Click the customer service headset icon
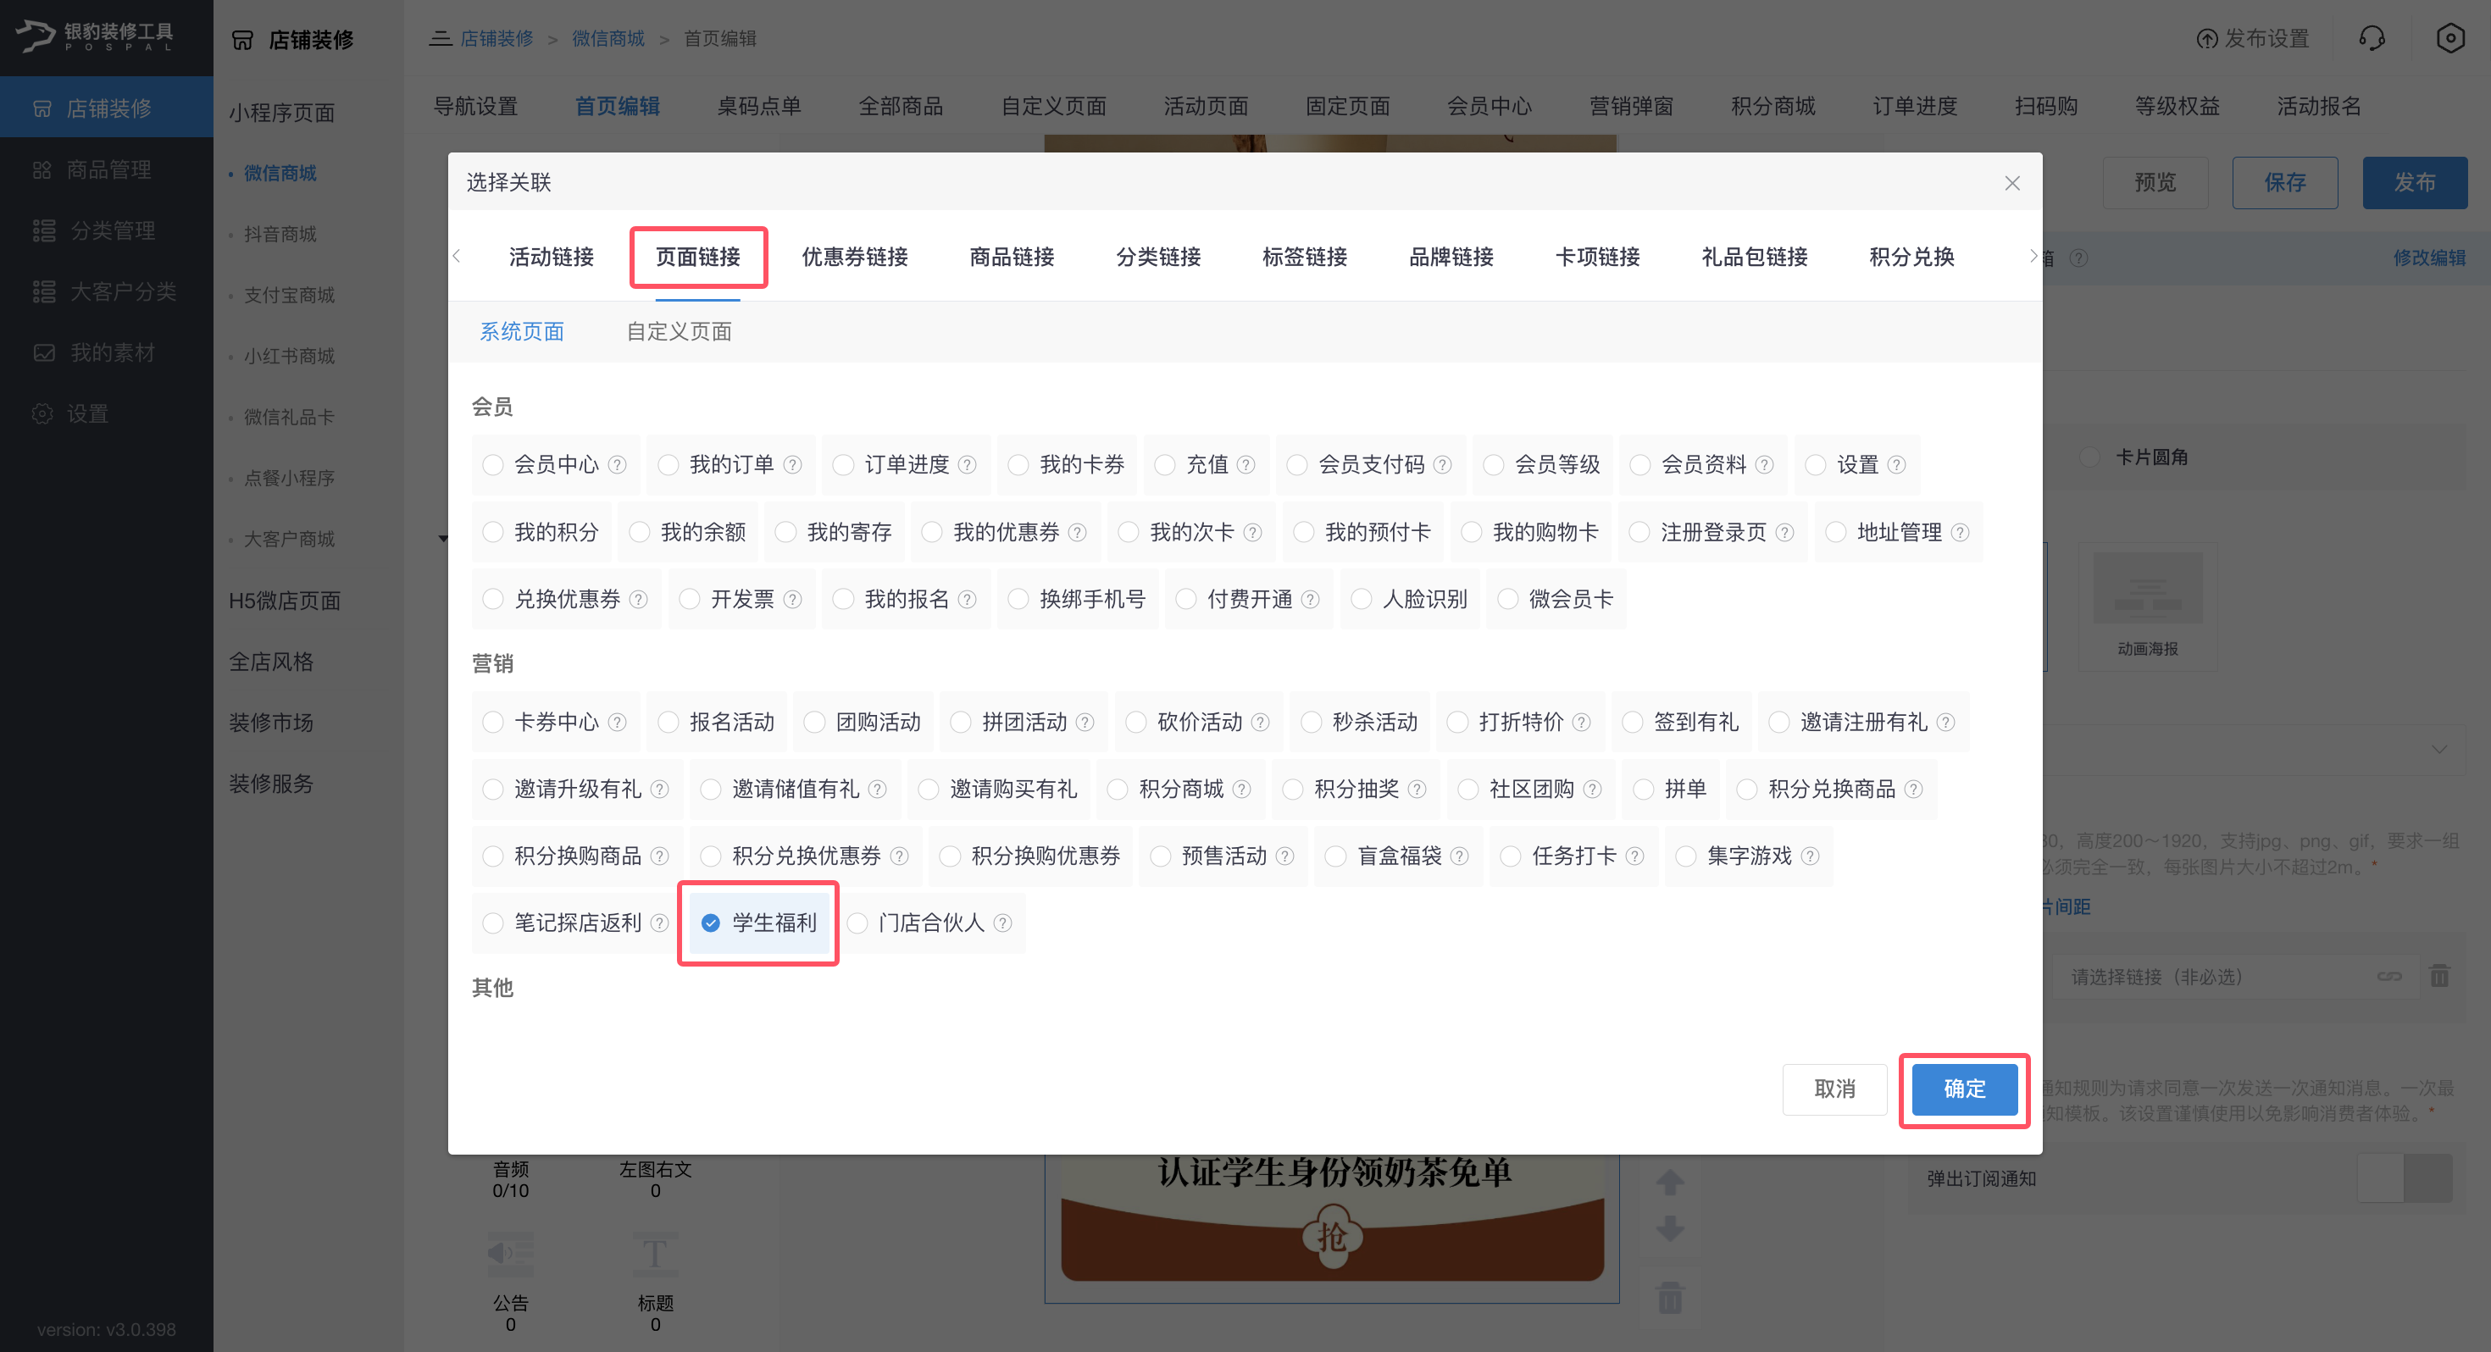 tap(2371, 39)
